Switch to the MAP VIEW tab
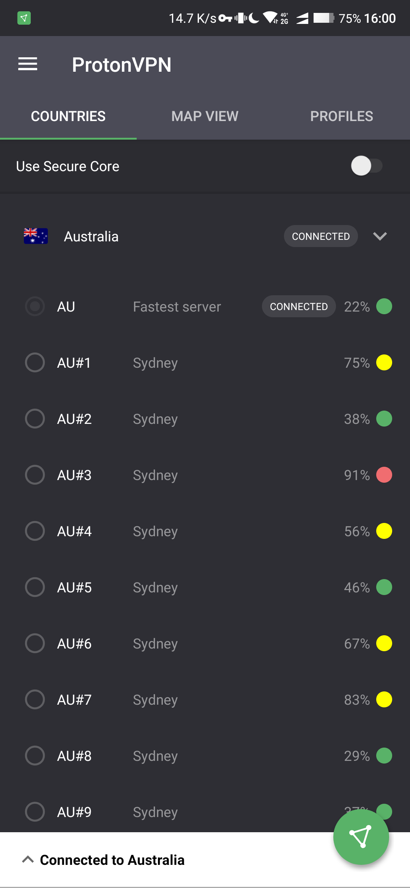This screenshot has width=410, height=888. (x=204, y=116)
